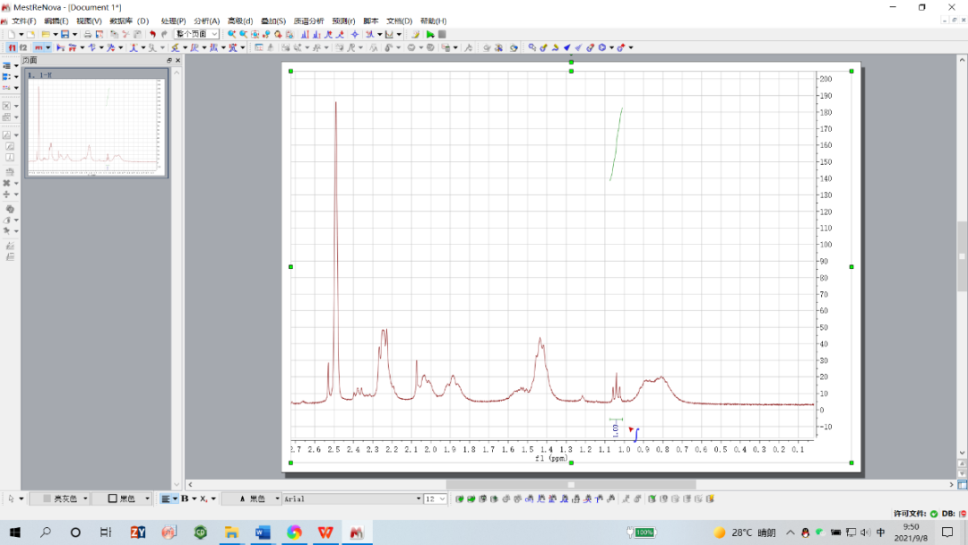The height and width of the screenshot is (545, 968).
Task: Open the 视图(V) menu
Action: point(89,21)
